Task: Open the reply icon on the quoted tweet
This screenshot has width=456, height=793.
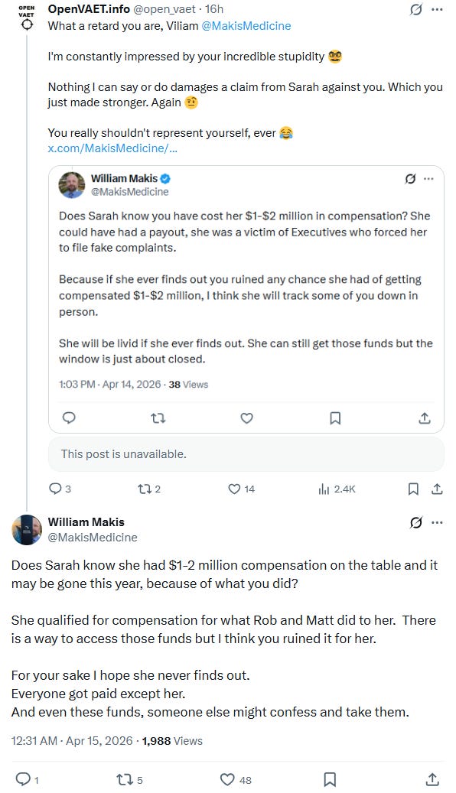Action: (70, 418)
